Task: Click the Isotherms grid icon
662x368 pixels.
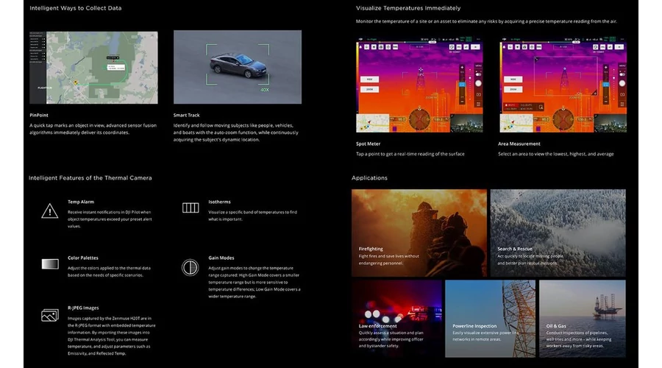Action: (191, 208)
